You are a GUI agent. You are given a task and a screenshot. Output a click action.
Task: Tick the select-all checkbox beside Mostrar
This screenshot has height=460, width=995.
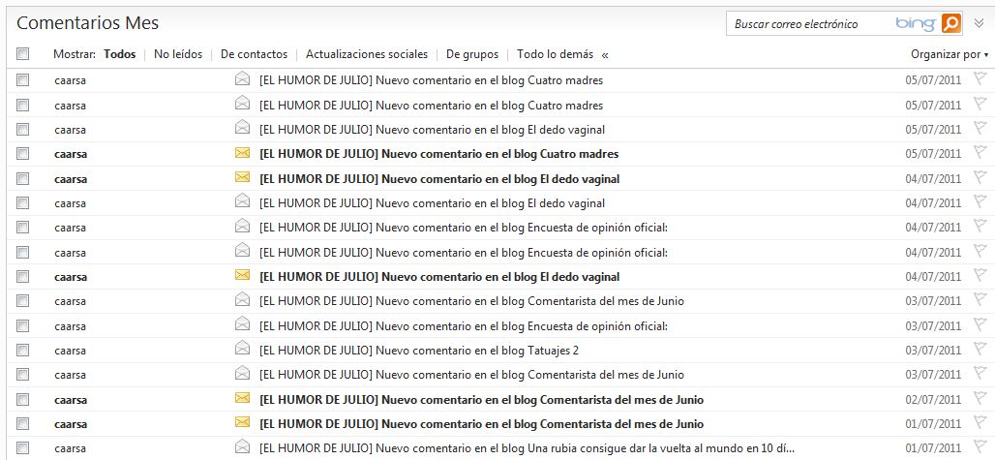tap(23, 54)
